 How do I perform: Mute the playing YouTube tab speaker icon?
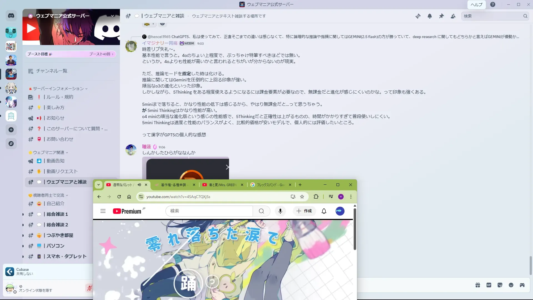(x=139, y=185)
